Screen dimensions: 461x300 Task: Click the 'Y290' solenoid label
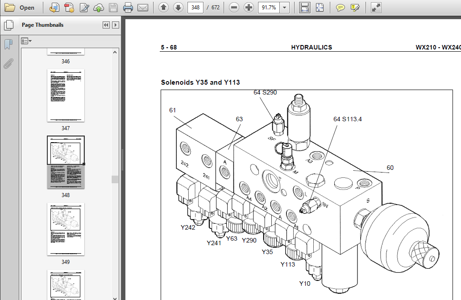pyautogui.click(x=249, y=240)
